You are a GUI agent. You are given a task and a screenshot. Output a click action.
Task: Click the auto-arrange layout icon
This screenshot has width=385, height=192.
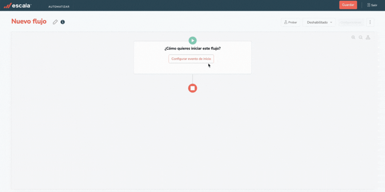368,38
